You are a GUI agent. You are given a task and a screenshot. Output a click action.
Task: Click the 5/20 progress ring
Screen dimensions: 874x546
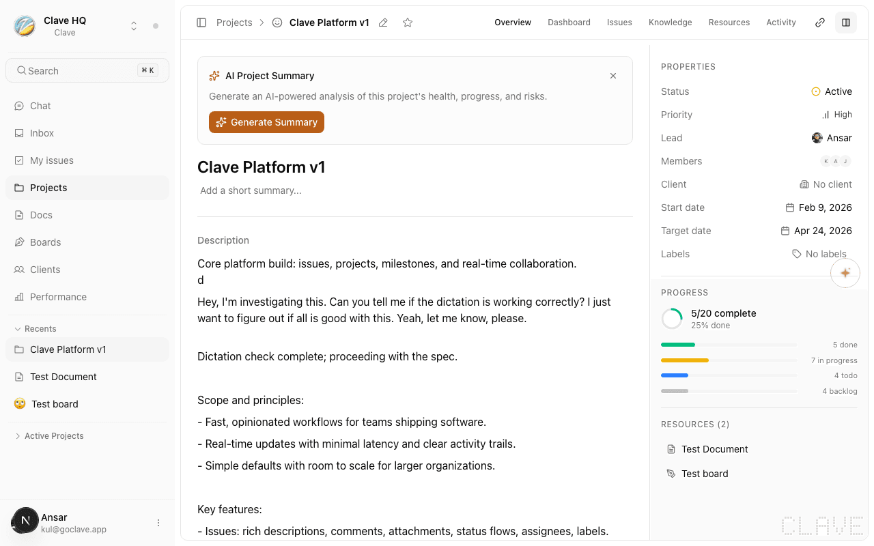click(671, 318)
